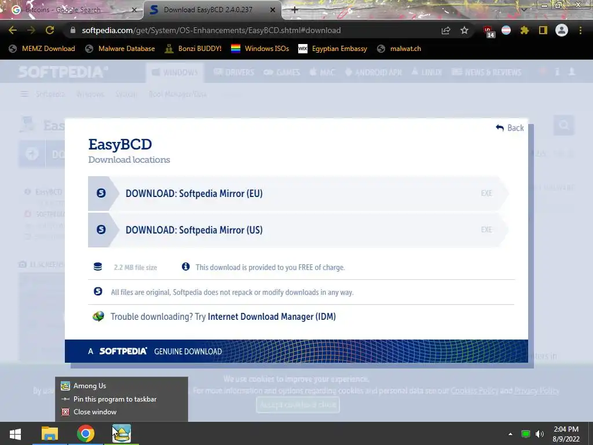
Task: Open the DRIVERS section in Softpedia header
Action: (x=234, y=72)
